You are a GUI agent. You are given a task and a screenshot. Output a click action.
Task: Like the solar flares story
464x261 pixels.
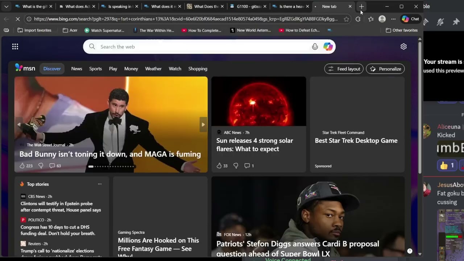219,166
